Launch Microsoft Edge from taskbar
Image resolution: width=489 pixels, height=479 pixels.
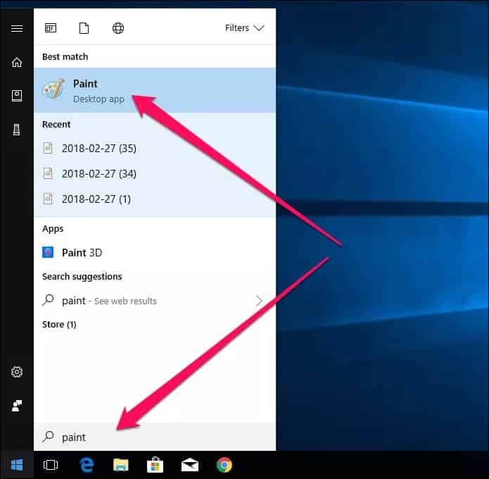(87, 465)
